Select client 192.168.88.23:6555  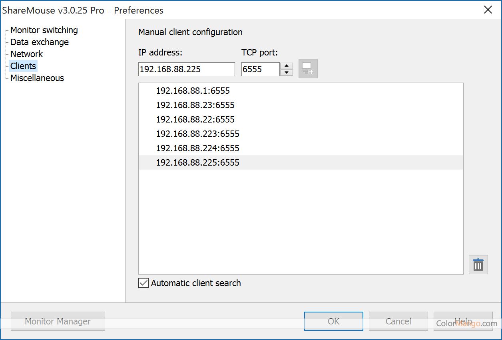point(301,105)
